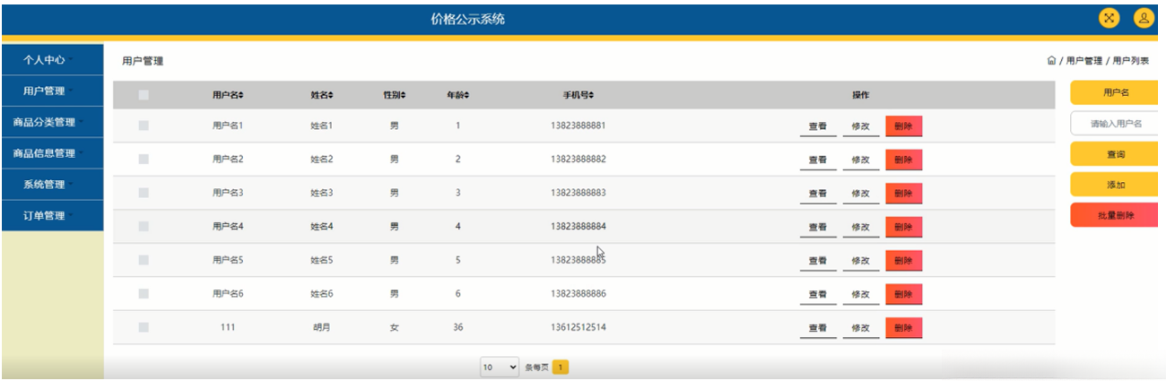Click 查看 for row 用户名3

coord(817,194)
